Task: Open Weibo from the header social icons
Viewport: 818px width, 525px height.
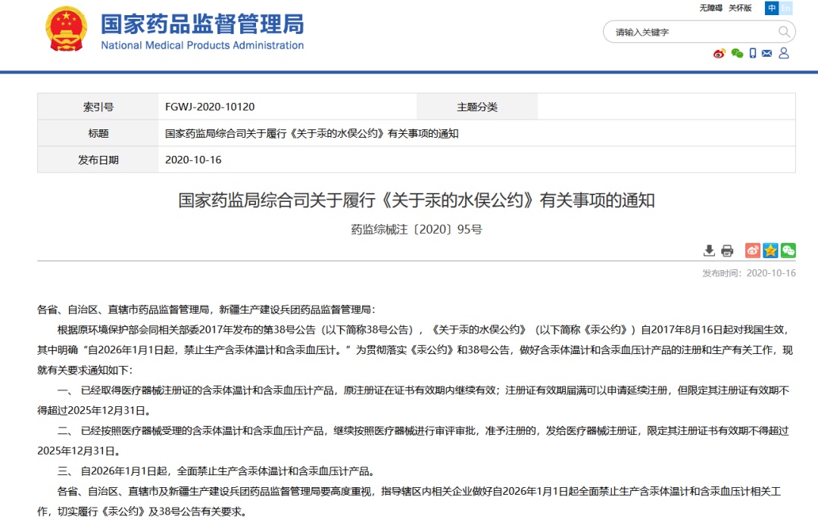Action: click(719, 54)
